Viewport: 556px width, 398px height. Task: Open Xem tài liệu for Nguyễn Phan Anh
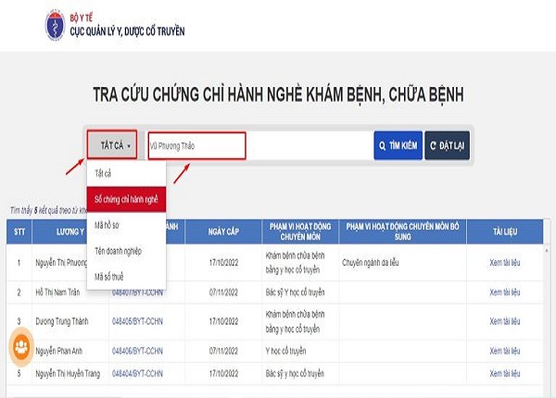coord(505,351)
